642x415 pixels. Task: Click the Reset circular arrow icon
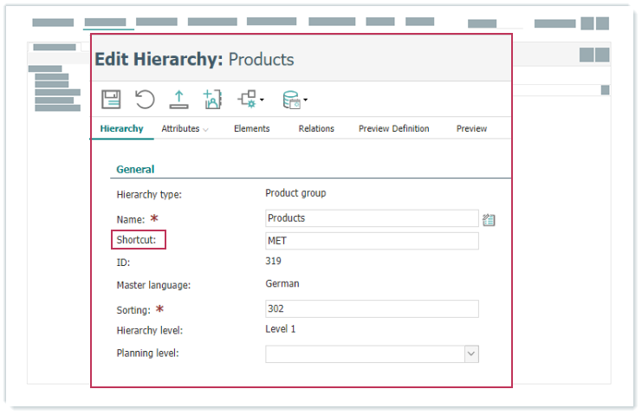coord(145,99)
